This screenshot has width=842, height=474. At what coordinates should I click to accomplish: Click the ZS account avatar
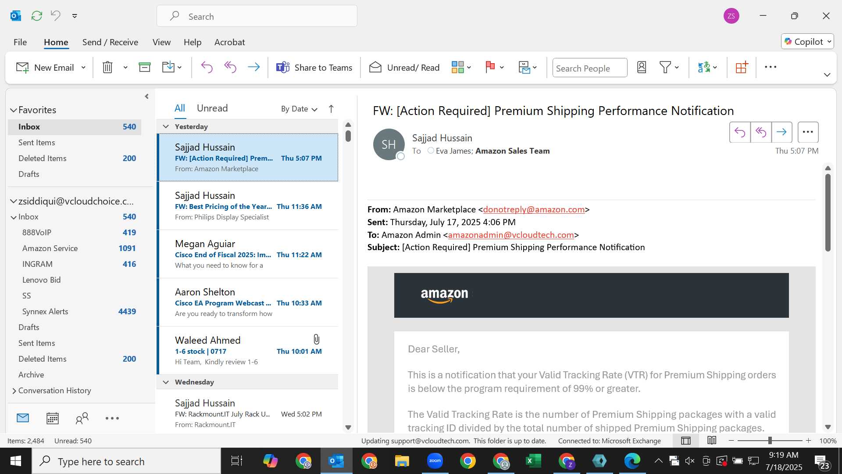[731, 16]
